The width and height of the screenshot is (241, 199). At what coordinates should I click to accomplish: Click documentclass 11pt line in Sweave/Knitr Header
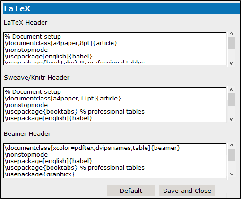[x=63, y=99]
